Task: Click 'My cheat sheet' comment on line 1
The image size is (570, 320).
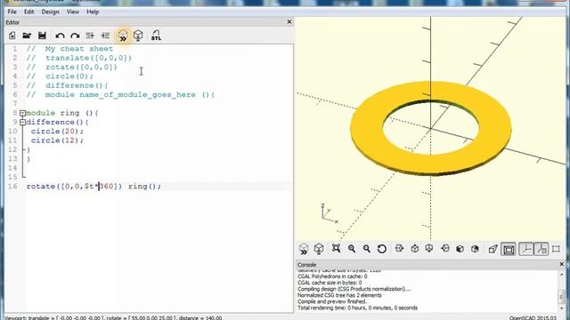Action: pyautogui.click(x=79, y=49)
